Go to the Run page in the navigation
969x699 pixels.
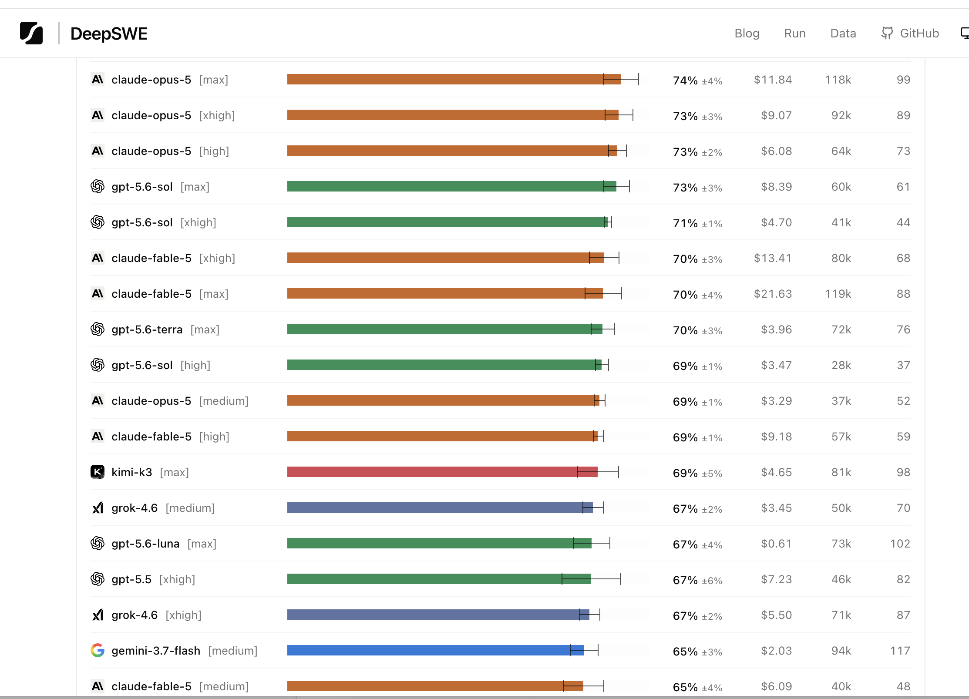794,33
